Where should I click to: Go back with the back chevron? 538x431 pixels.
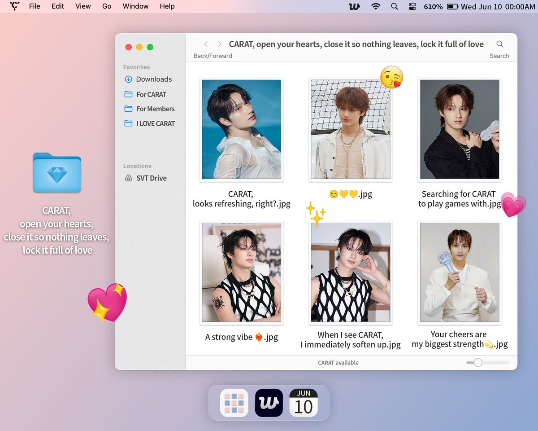coord(206,44)
